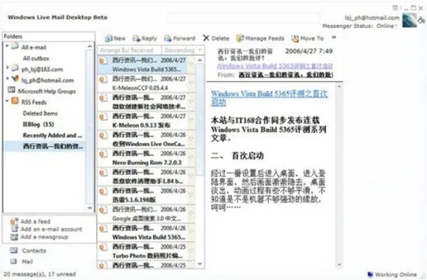Select the Windows Live OneCa... message
Viewport: 427px width, 280px height.
(x=146, y=139)
